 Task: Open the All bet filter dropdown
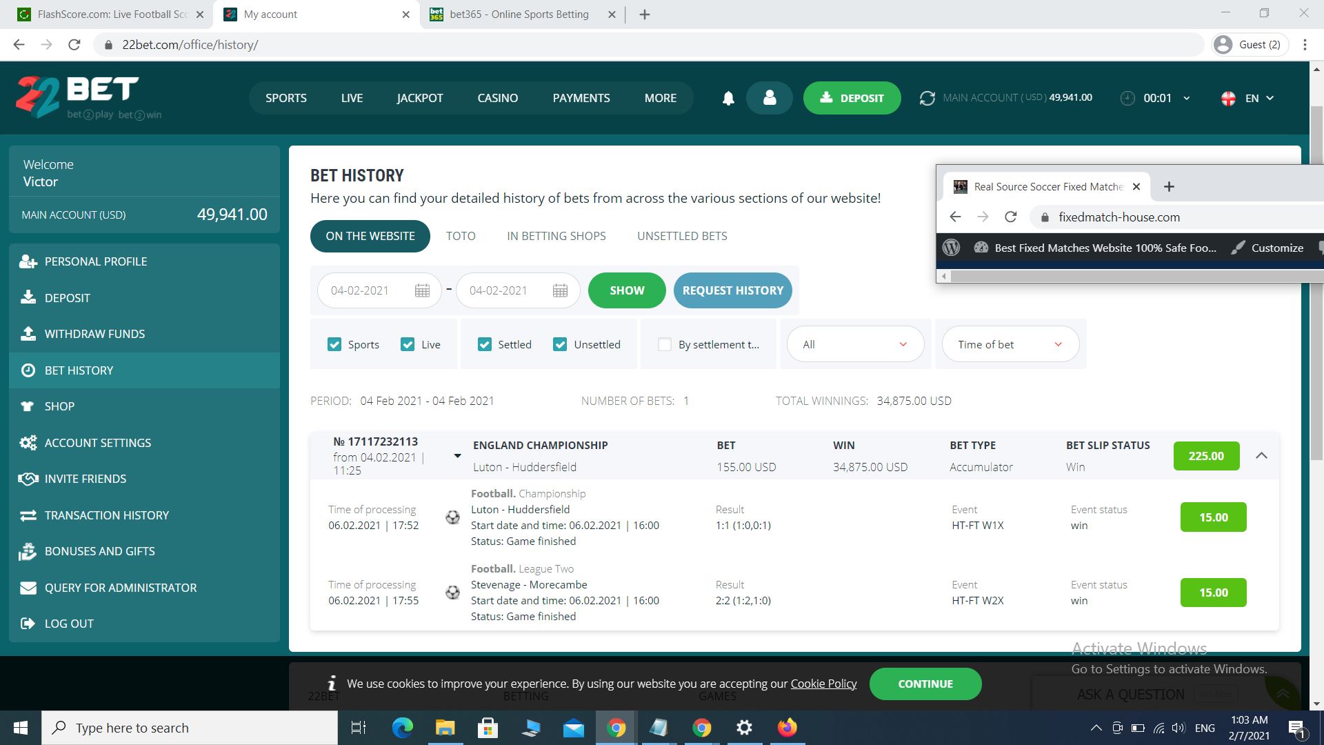pyautogui.click(x=855, y=344)
